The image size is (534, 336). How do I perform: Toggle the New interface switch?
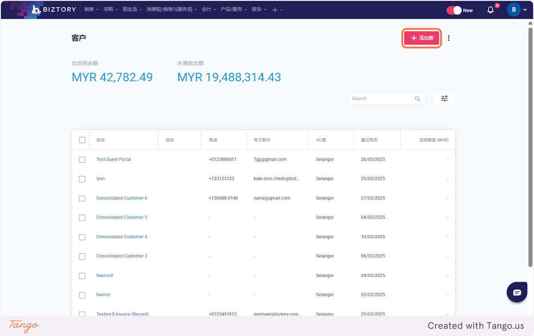pos(454,10)
